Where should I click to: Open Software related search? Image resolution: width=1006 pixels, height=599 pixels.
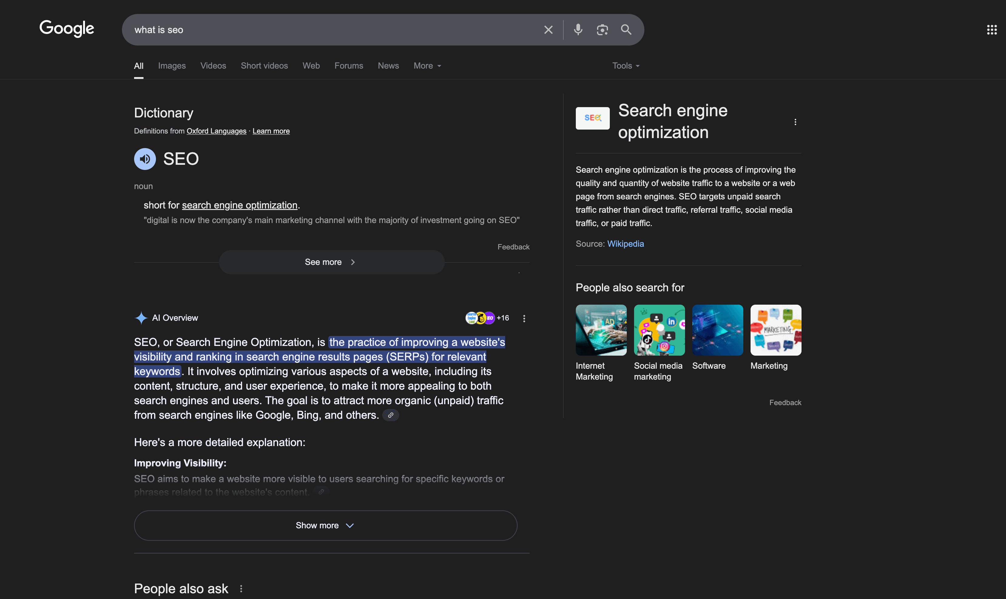pos(717,338)
